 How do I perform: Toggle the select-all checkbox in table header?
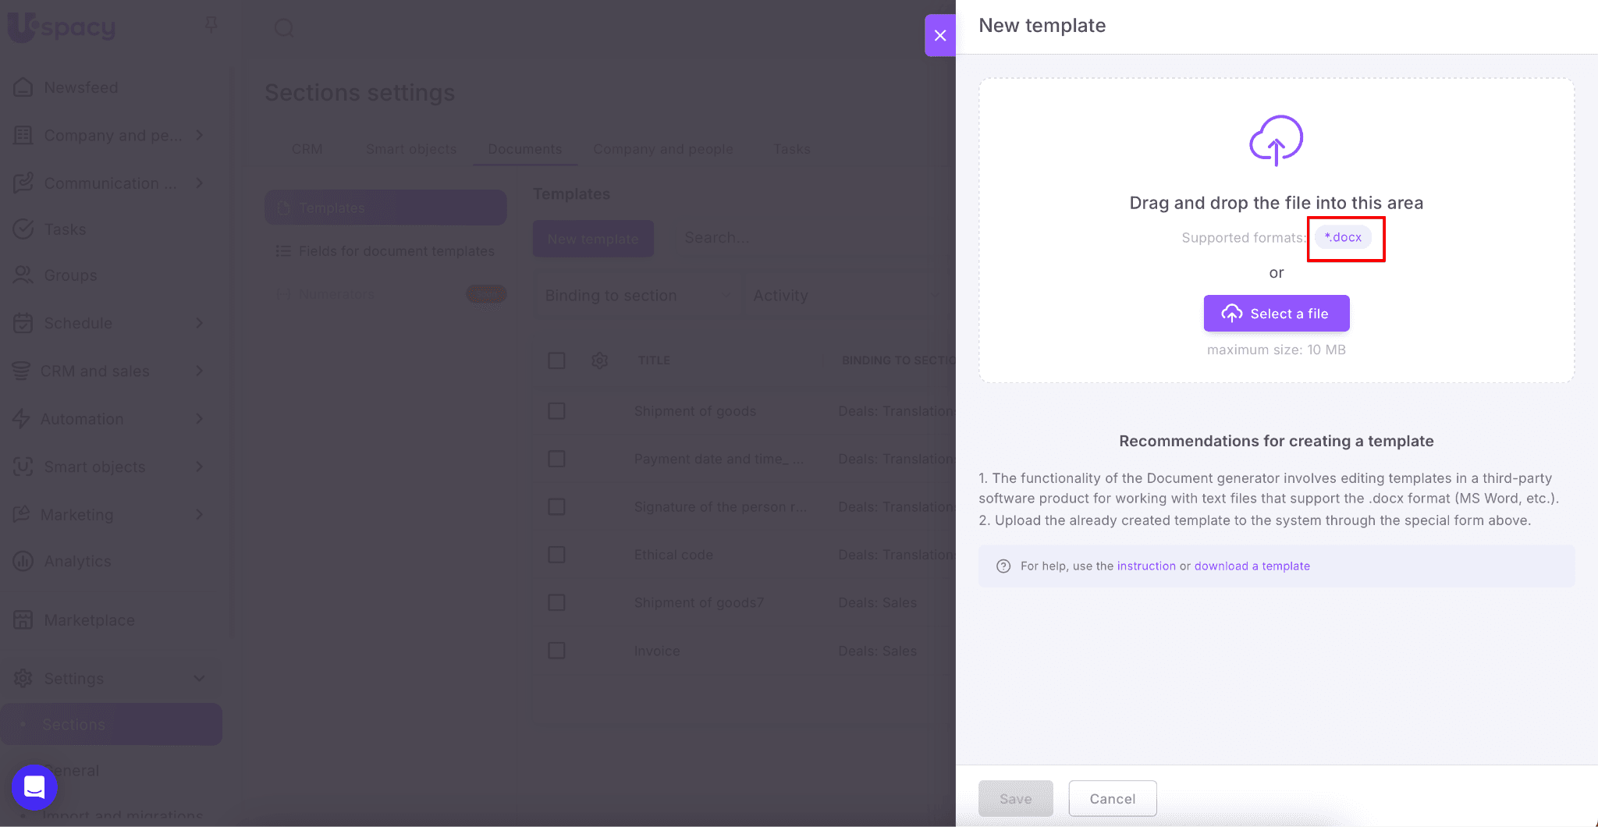[556, 360]
